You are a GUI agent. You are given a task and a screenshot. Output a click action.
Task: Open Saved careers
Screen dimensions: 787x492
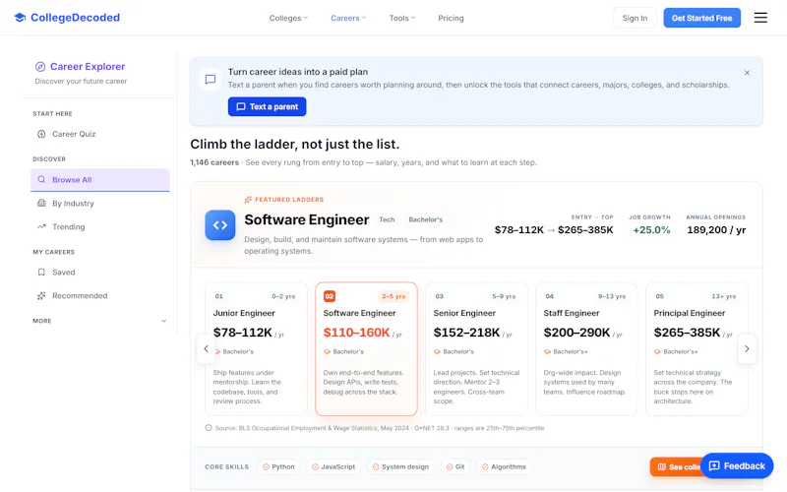coord(100,273)
